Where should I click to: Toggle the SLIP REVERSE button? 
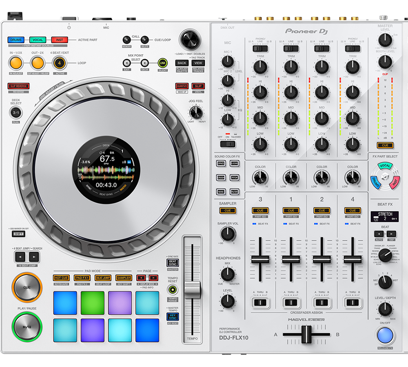point(18,86)
